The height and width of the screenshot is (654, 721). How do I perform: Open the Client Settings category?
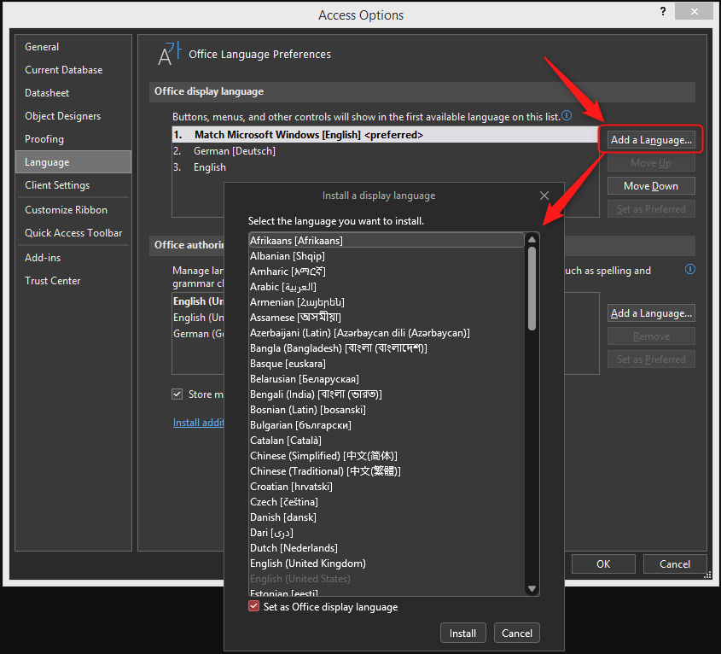73,185
